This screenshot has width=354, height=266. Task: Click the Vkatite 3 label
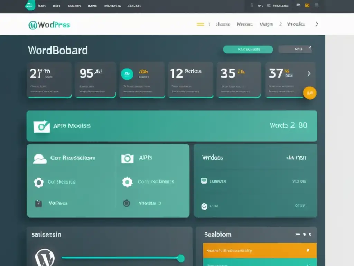click(x=150, y=203)
